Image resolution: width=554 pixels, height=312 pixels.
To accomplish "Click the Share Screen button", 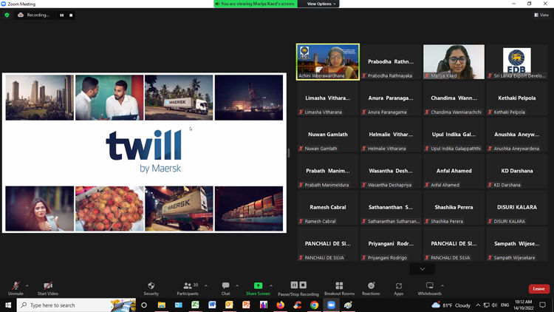I will [258, 288].
